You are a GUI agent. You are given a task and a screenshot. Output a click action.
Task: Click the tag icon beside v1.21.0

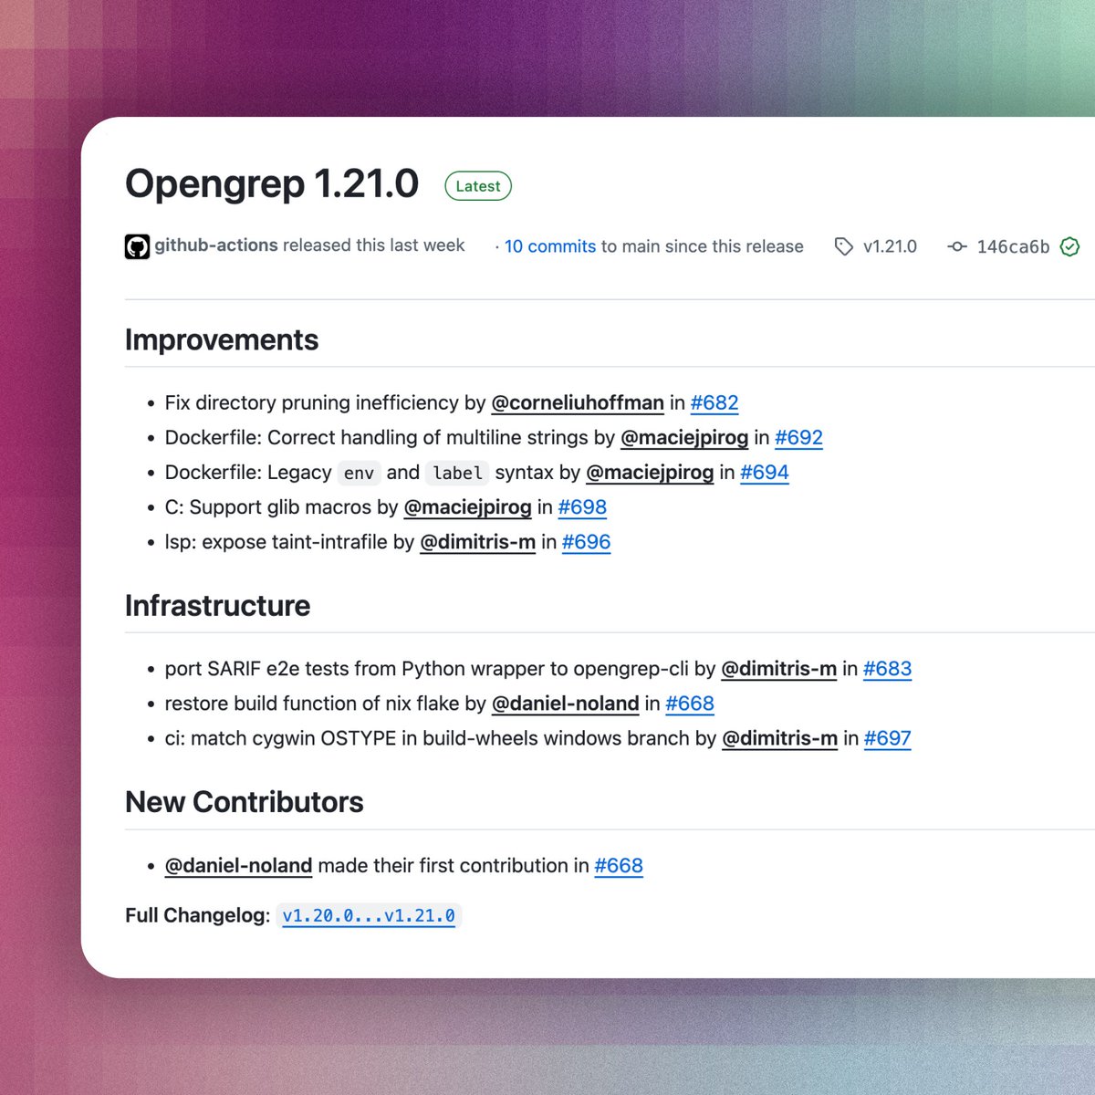(x=844, y=246)
